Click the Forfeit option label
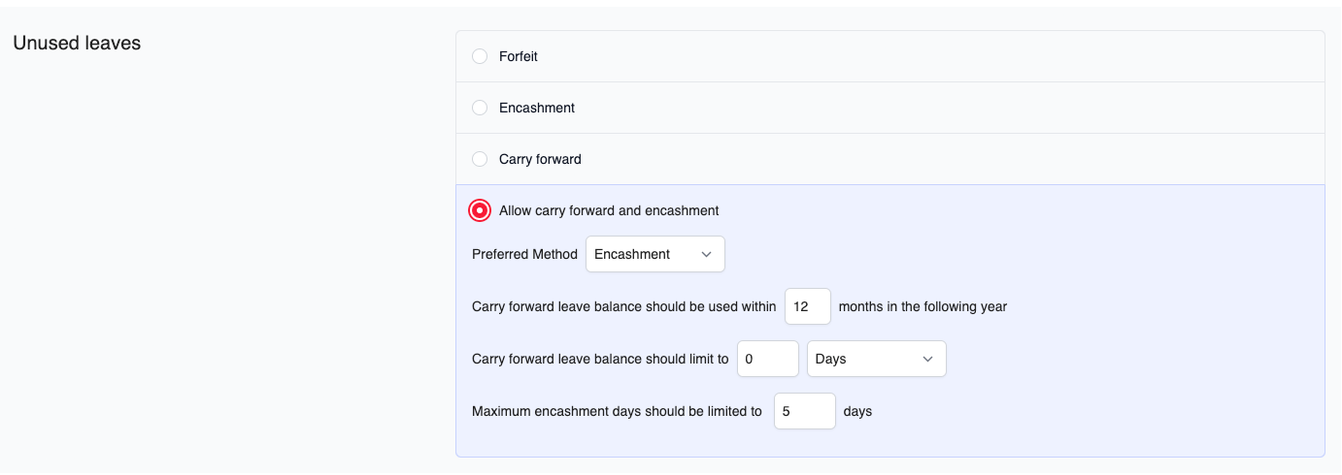This screenshot has width=1342, height=475. pos(519,56)
